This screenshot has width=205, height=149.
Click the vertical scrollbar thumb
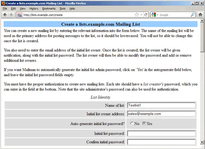pyautogui.click(x=202, y=37)
